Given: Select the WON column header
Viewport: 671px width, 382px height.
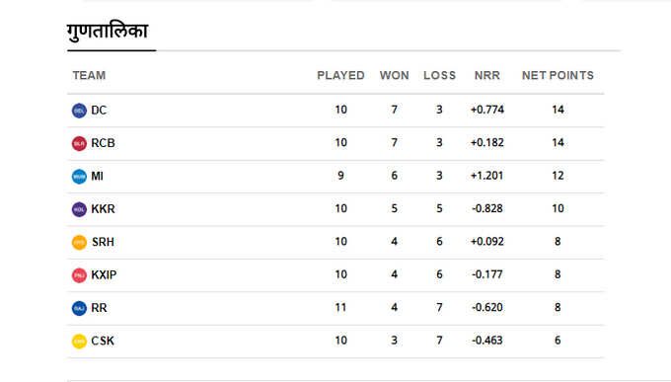Looking at the screenshot, I should click(x=394, y=75).
